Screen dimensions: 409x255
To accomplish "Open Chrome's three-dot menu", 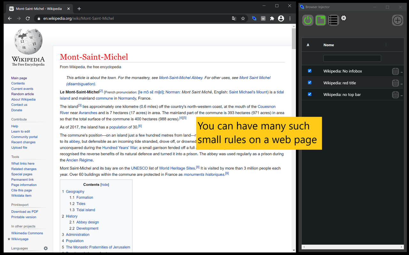I will pyautogui.click(x=290, y=18).
